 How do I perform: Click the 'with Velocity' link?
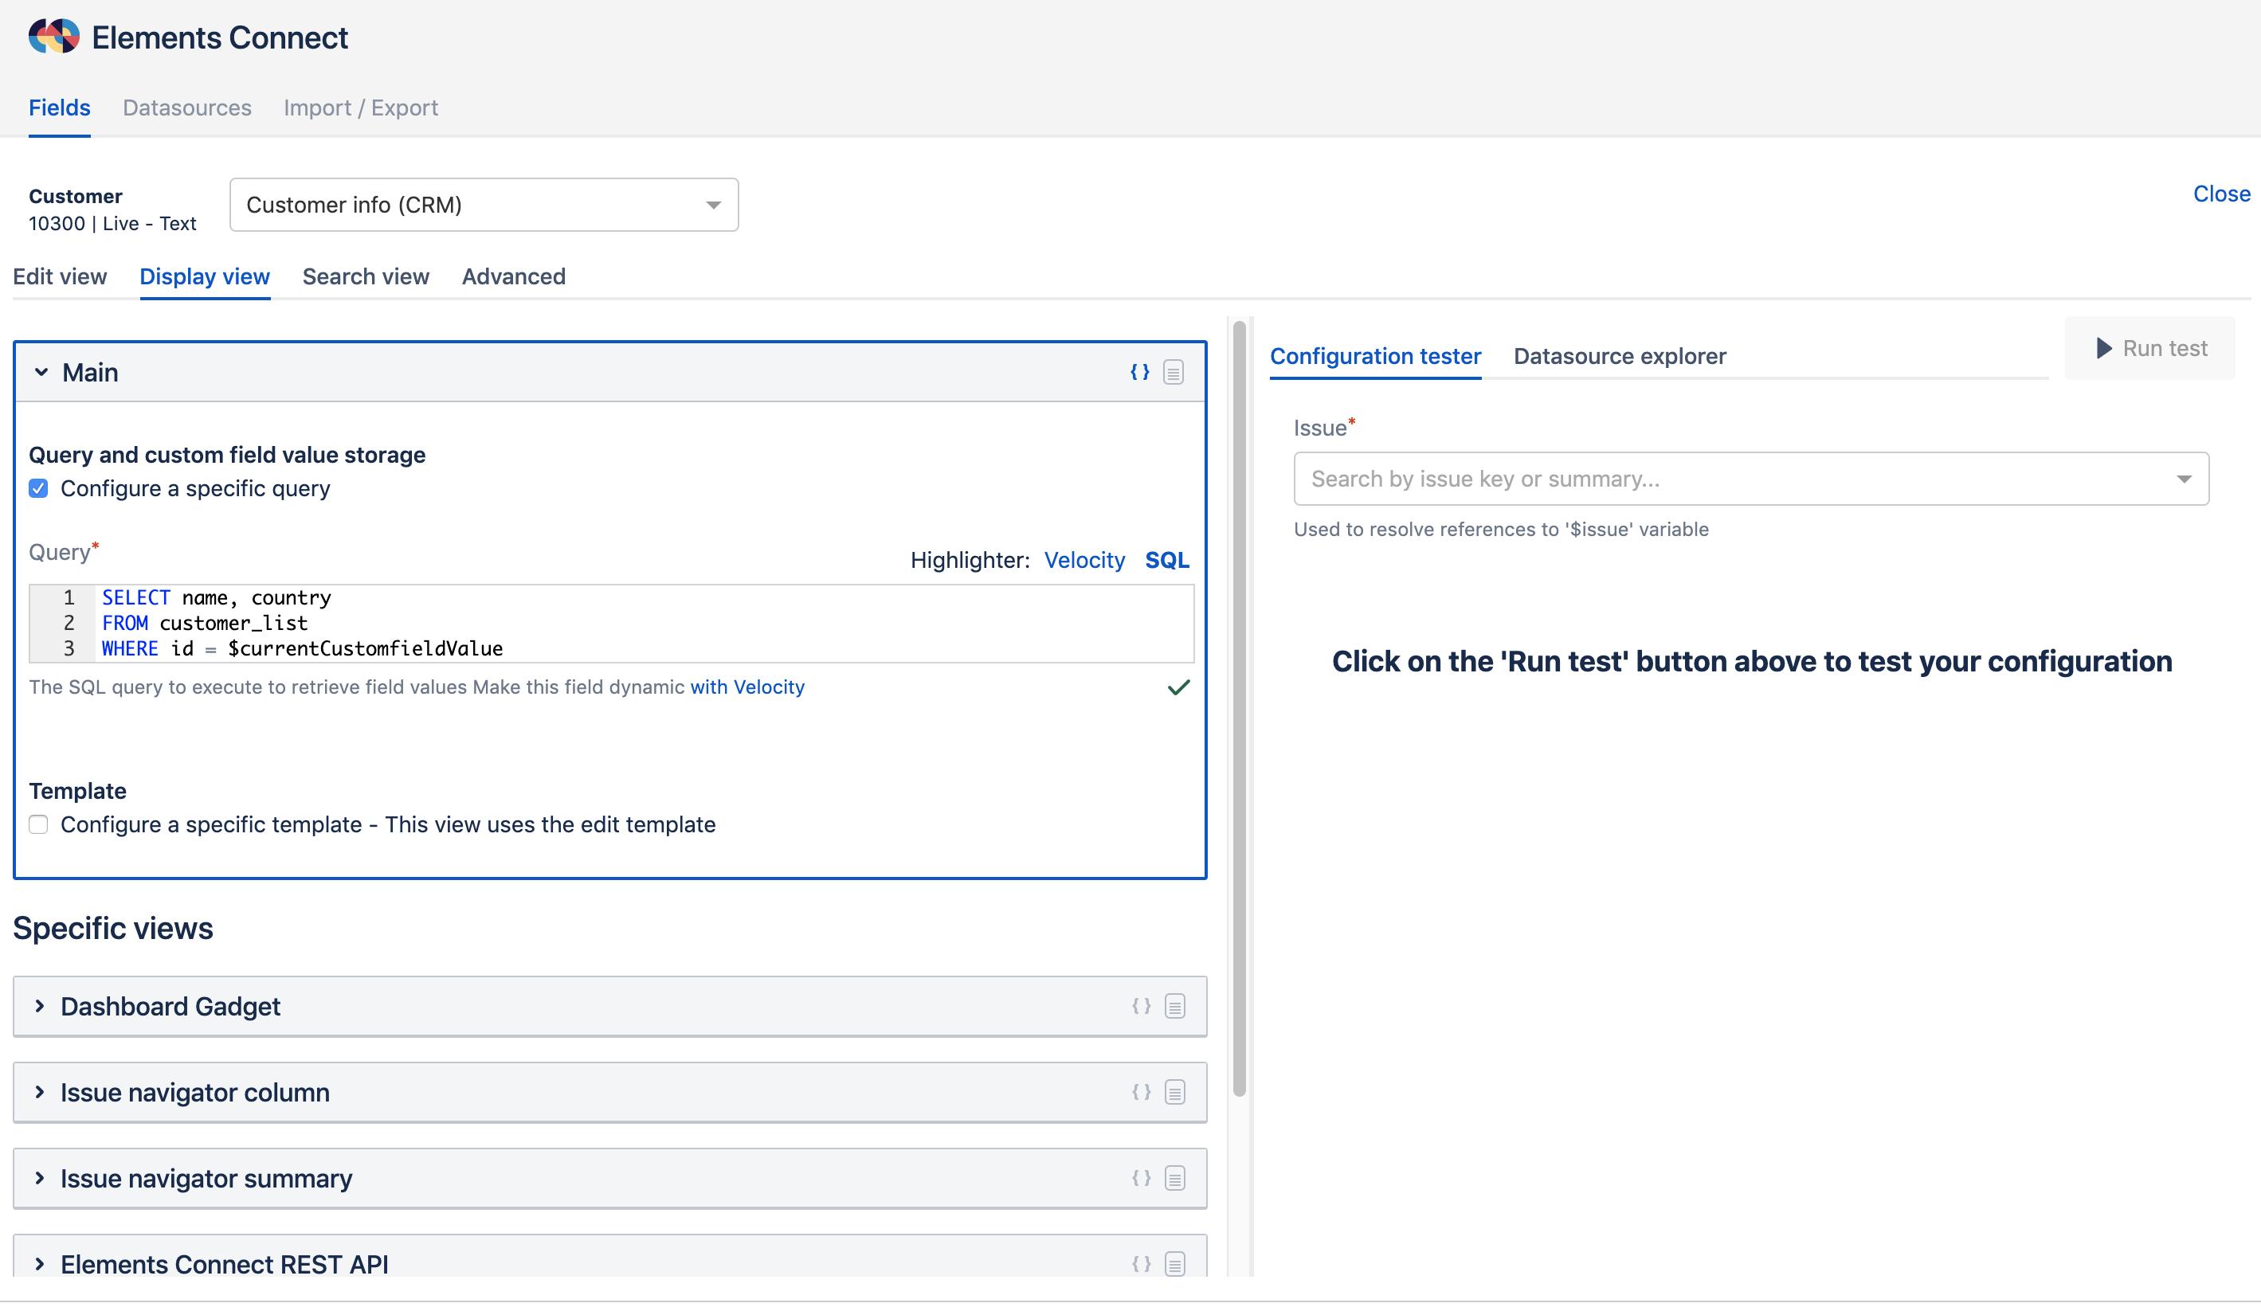point(746,687)
